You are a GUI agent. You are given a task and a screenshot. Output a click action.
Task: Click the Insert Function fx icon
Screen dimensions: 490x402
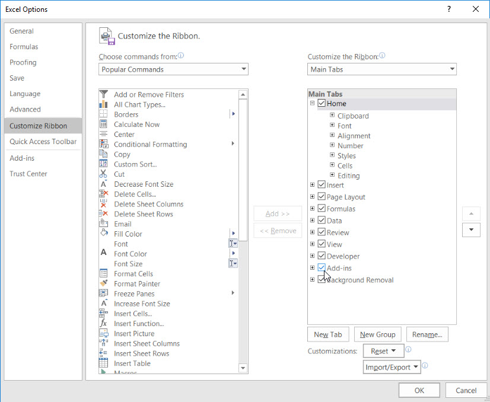pos(103,323)
